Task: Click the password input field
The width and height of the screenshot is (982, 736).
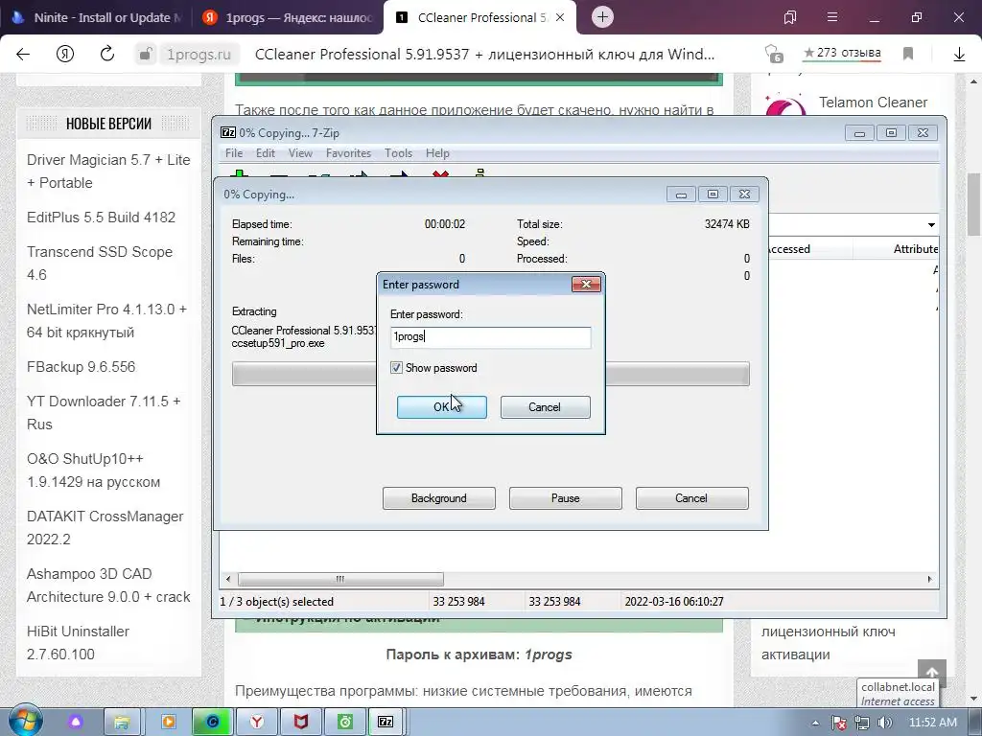Action: [x=490, y=336]
